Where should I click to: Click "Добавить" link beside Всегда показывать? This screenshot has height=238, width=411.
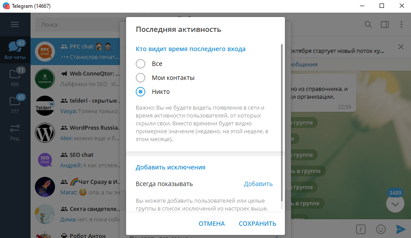click(x=258, y=184)
